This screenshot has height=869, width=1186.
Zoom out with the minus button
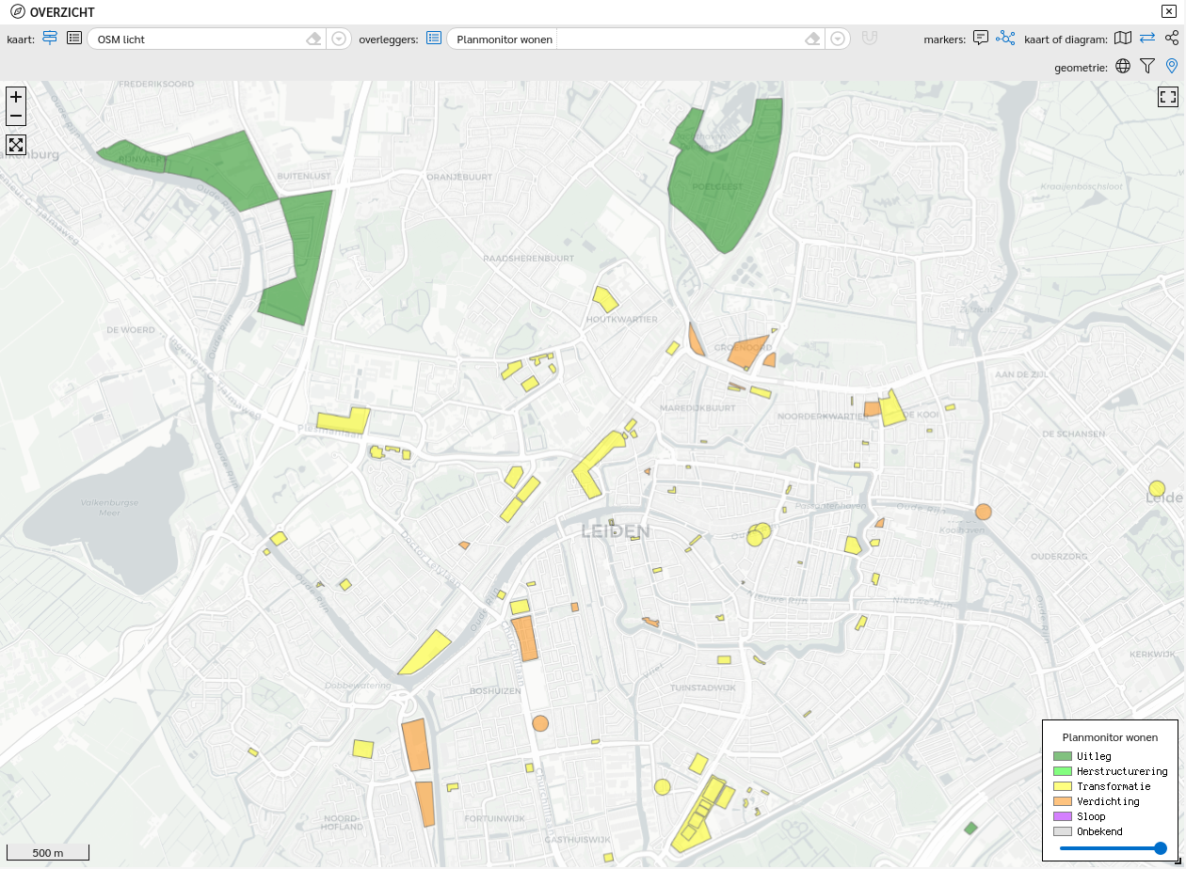point(16,117)
